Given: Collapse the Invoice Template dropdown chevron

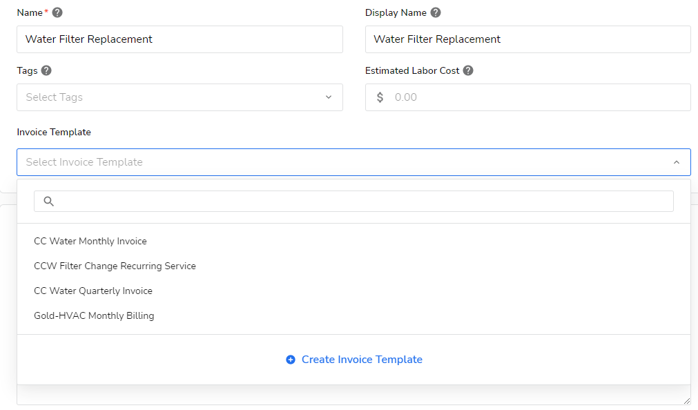Looking at the screenshot, I should coord(677,162).
